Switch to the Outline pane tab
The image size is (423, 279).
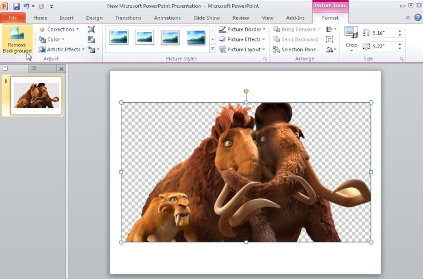click(x=34, y=68)
